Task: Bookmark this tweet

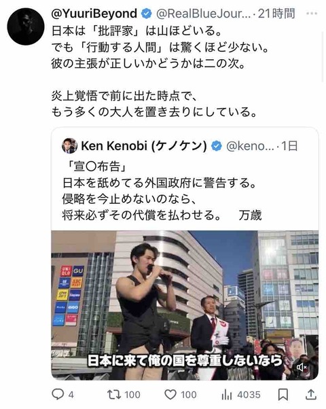Action: 283,395
